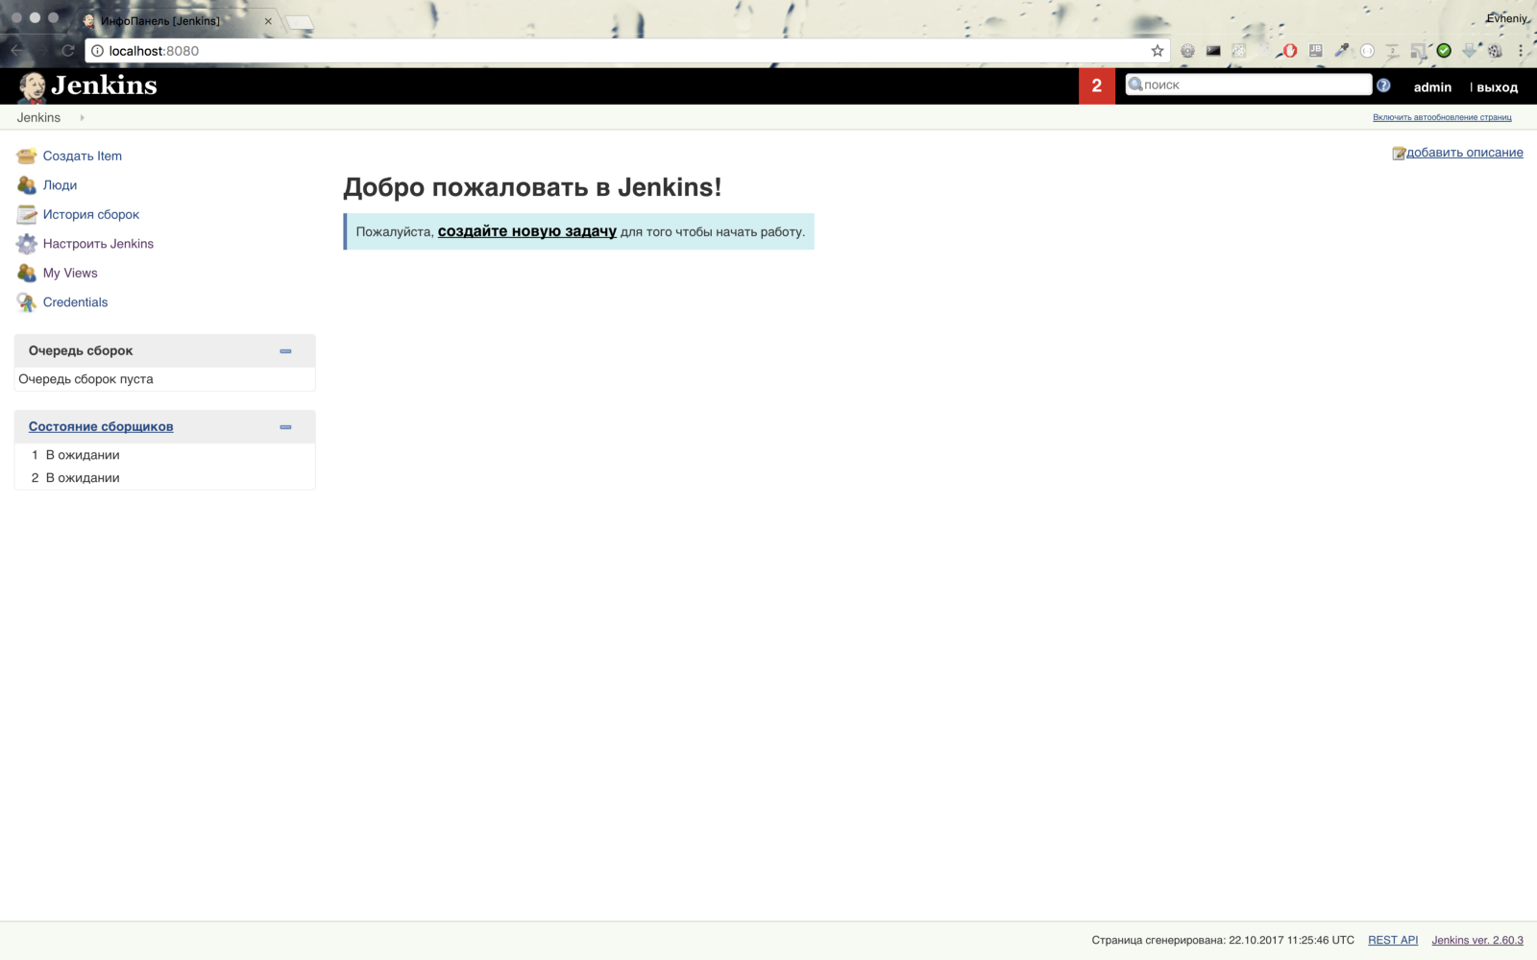Screen dimensions: 1537x960
Task: Open the Состояние сборщиков heading link
Action: pos(101,427)
